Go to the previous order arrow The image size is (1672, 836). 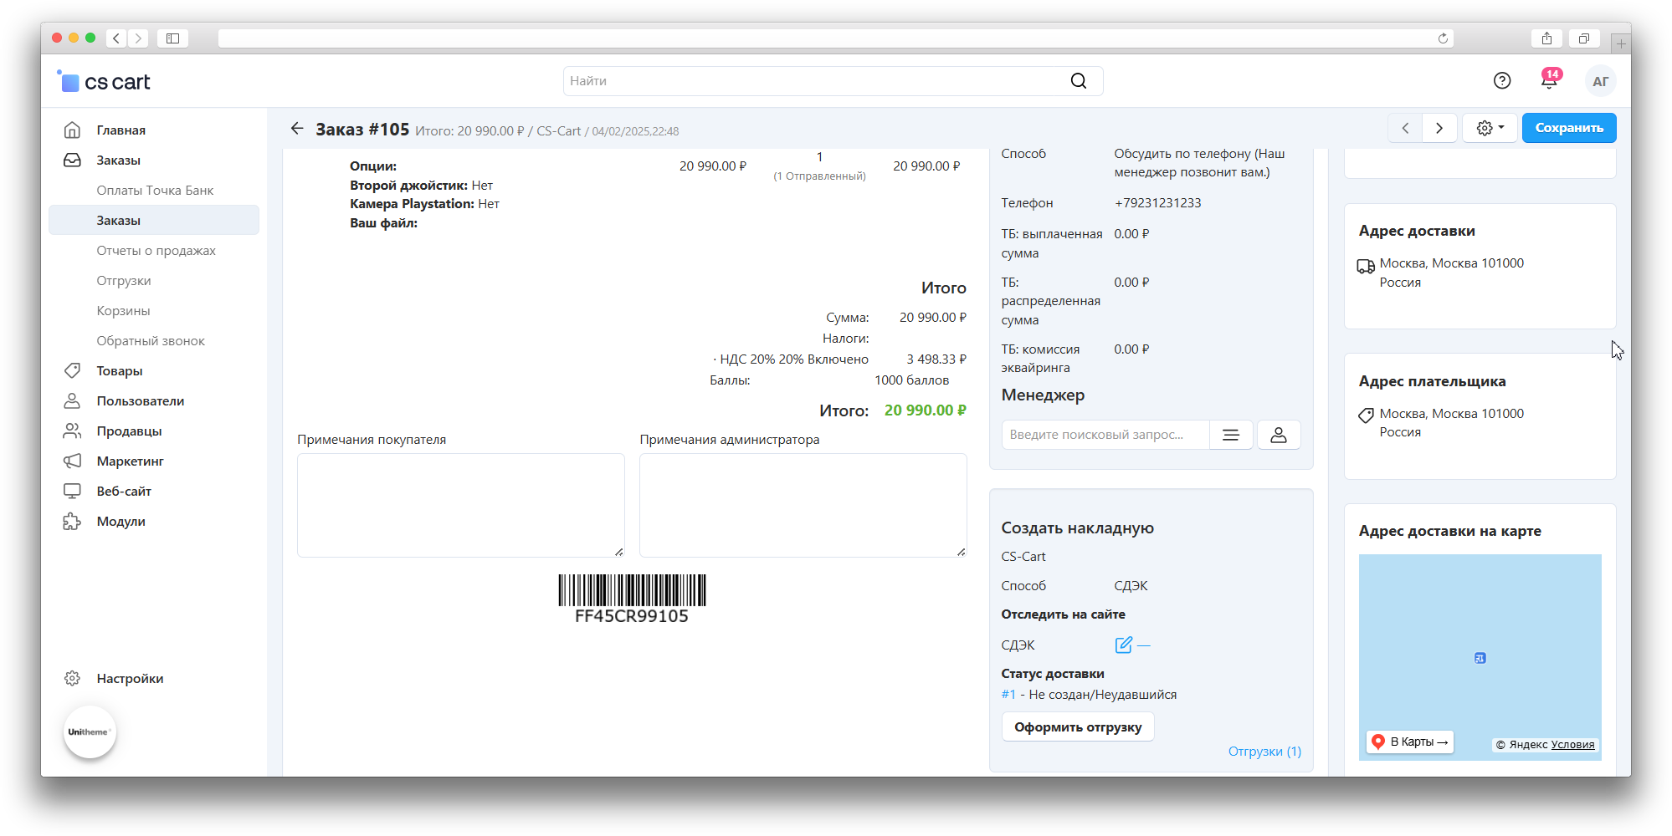tap(1406, 128)
